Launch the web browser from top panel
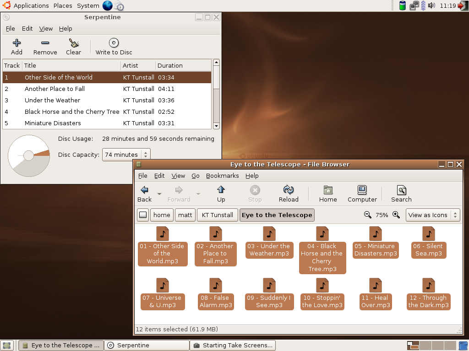The image size is (469, 351). (x=107, y=5)
